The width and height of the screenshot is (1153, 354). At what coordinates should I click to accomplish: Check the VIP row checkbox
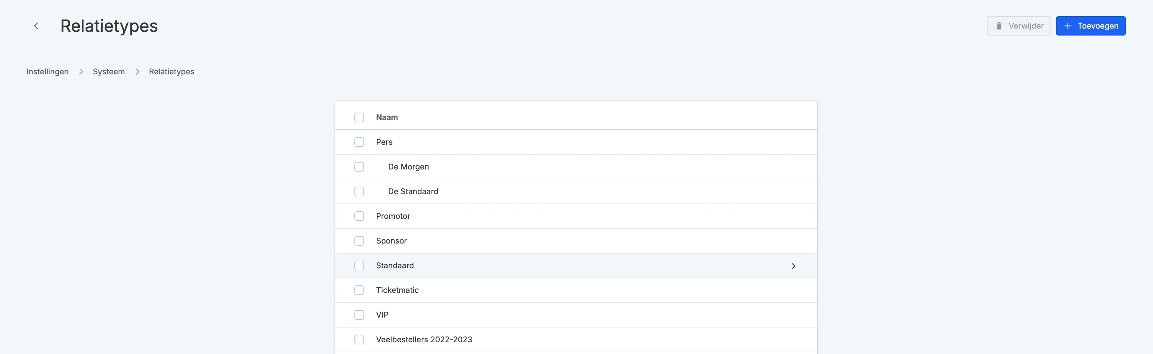coord(359,315)
